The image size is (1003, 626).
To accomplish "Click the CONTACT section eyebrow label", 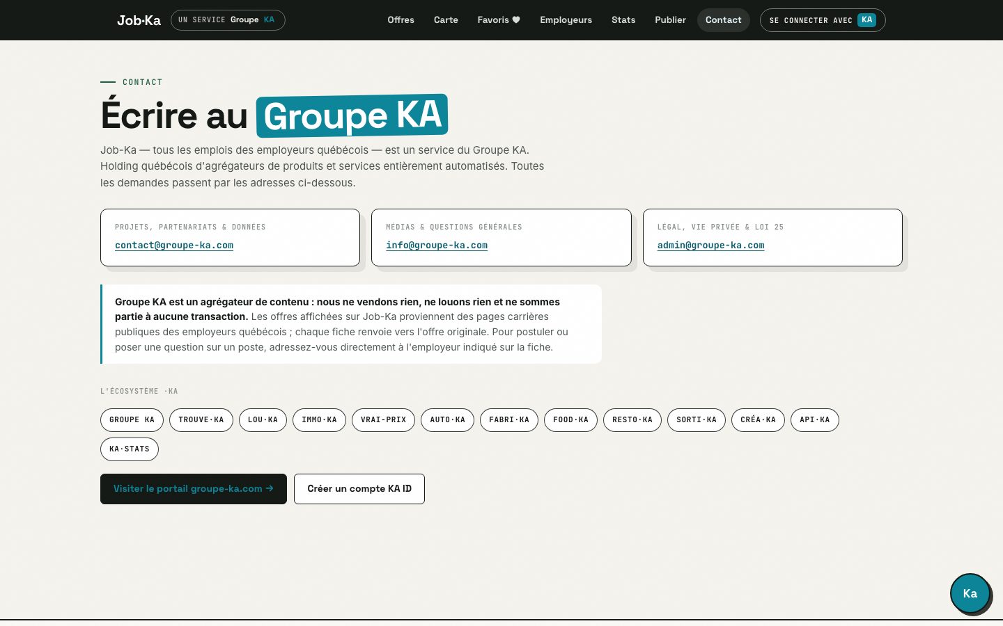I will (x=142, y=82).
